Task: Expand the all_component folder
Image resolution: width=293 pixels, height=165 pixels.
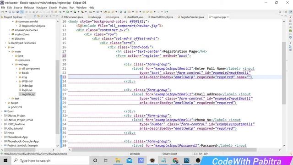Action: [x=16, y=68]
